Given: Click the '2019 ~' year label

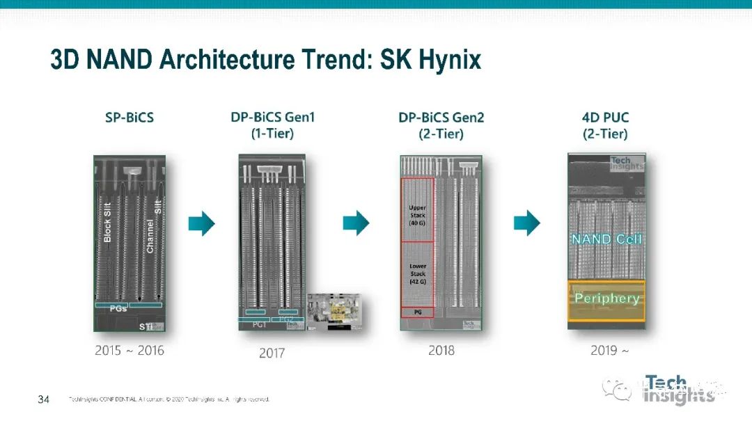Looking at the screenshot, I should pyautogui.click(x=609, y=351).
